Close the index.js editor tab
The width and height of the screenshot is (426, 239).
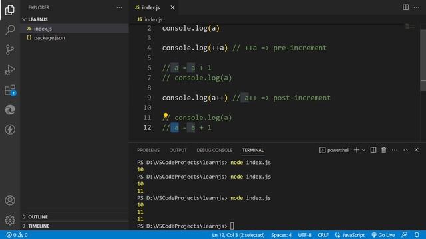tap(172, 7)
